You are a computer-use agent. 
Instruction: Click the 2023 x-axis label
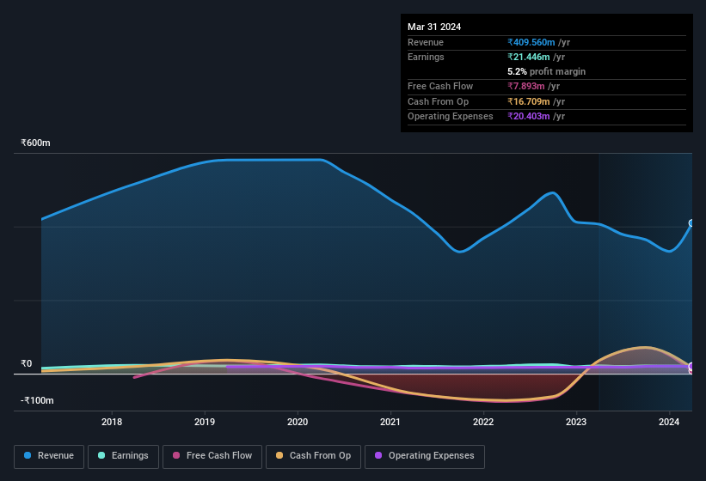576,422
